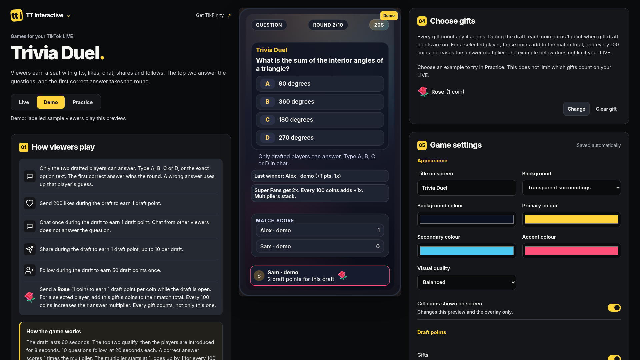The height and width of the screenshot is (360, 640).
Task: Select answer C 180 degrees
Action: click(320, 120)
